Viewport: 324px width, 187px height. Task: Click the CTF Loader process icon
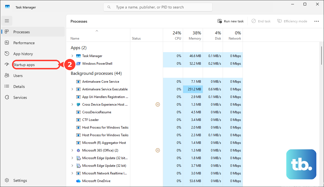78,120
